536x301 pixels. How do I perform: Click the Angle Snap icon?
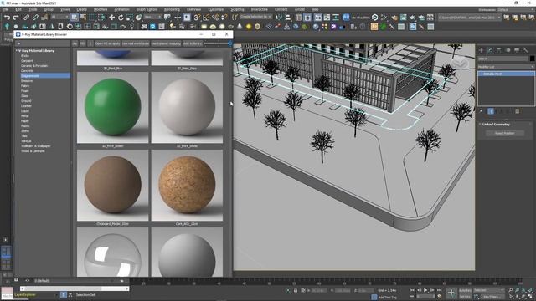206,18
